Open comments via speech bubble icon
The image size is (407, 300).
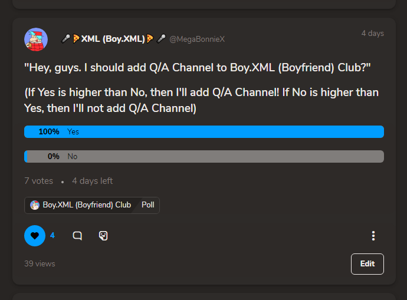[x=77, y=236]
